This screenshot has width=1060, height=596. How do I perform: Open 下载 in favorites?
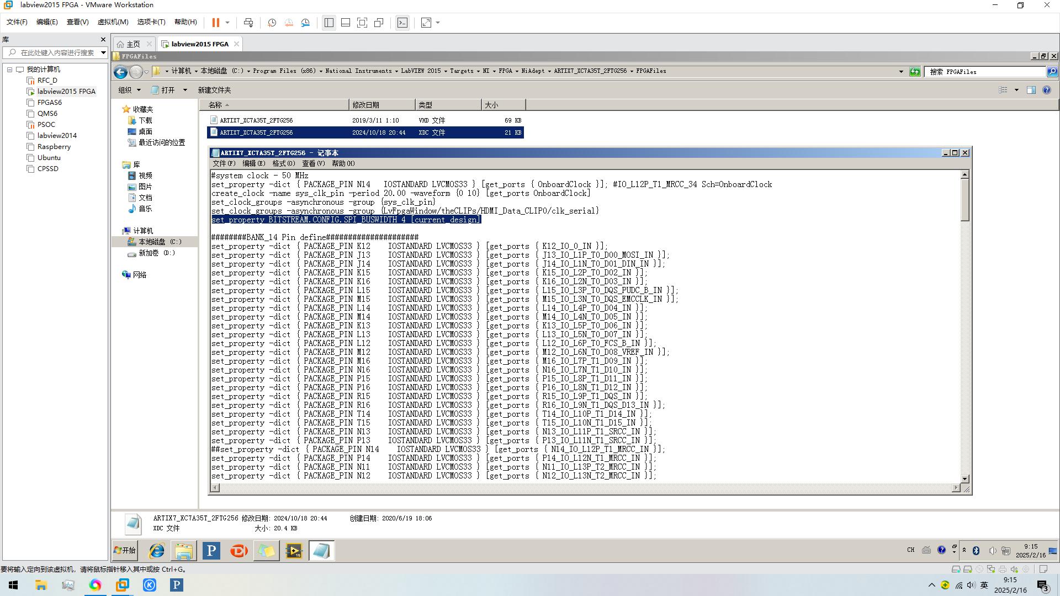tap(145, 120)
